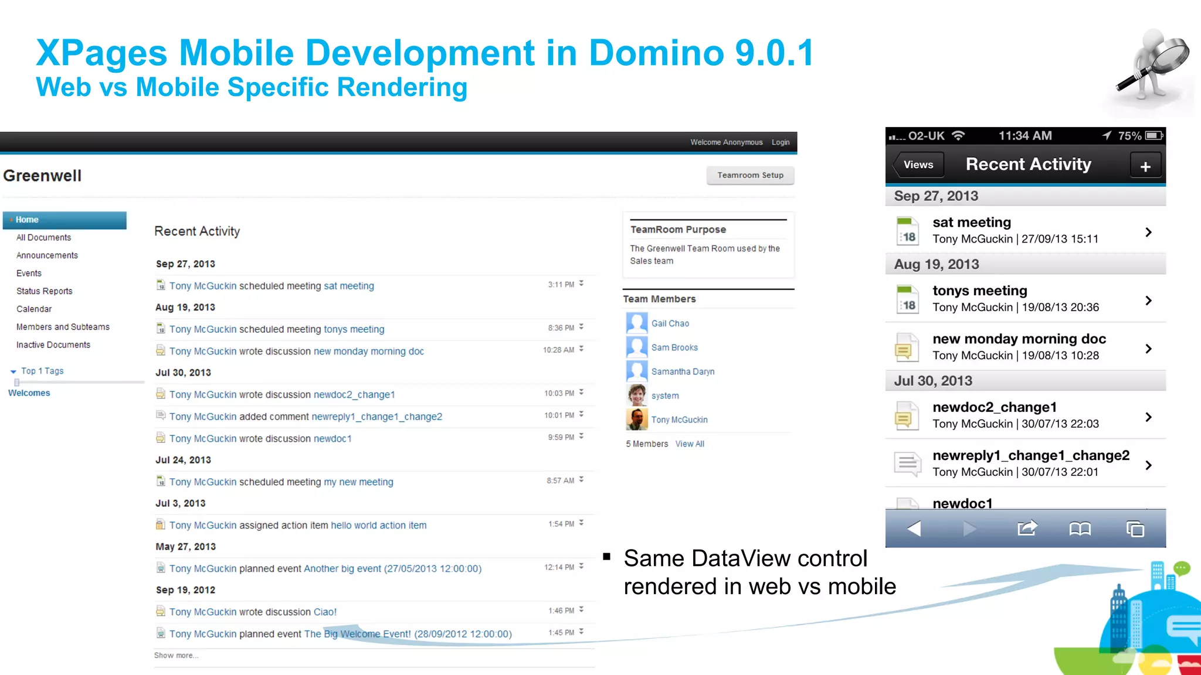The image size is (1201, 675).
Task: Click Samantha Daryn member name
Action: [x=683, y=371]
